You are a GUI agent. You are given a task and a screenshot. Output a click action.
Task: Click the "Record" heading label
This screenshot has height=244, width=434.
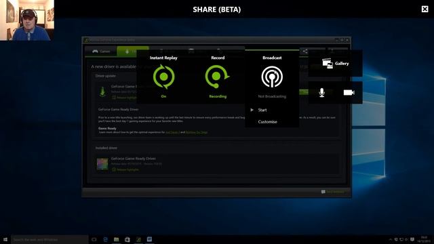pyautogui.click(x=218, y=58)
